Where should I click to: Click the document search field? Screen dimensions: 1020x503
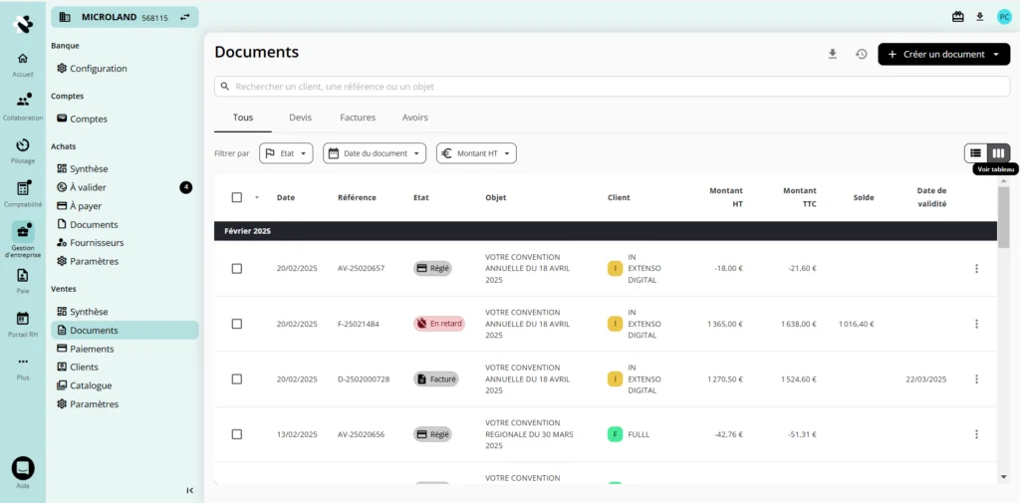tap(612, 87)
